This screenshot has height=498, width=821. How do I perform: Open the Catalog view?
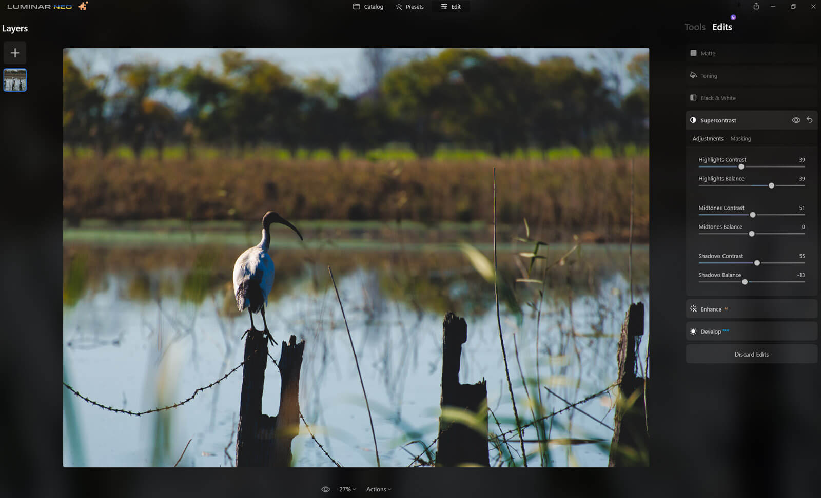pyautogui.click(x=368, y=7)
